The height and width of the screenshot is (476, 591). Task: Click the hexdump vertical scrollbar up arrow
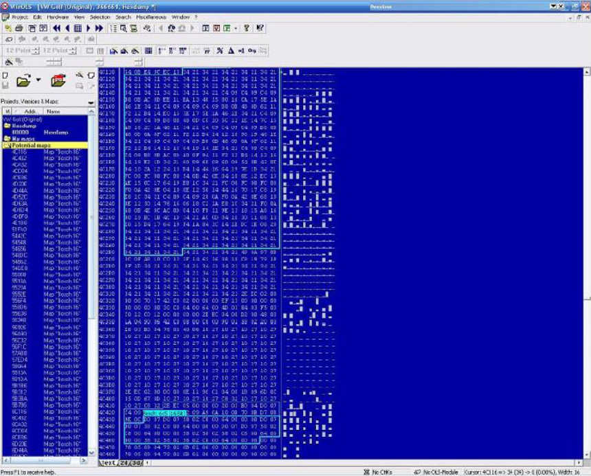tap(587, 71)
